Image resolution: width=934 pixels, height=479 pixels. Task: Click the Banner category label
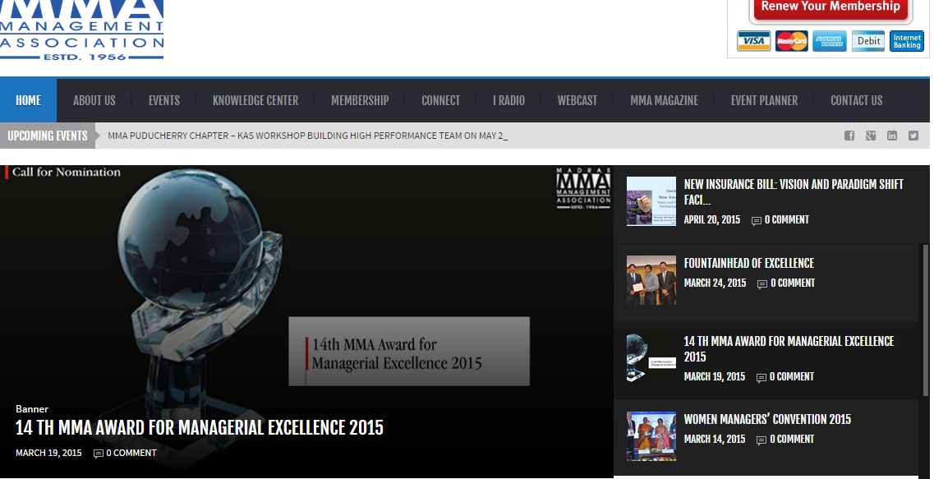[31, 408]
